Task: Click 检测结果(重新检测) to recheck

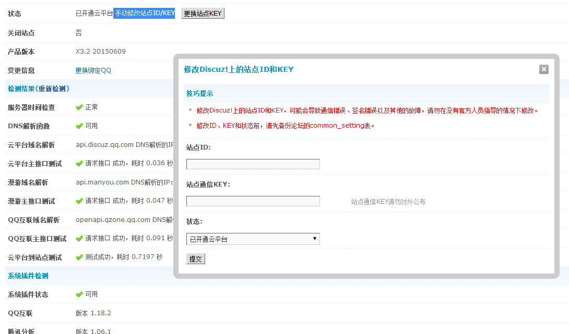Action: 39,89
